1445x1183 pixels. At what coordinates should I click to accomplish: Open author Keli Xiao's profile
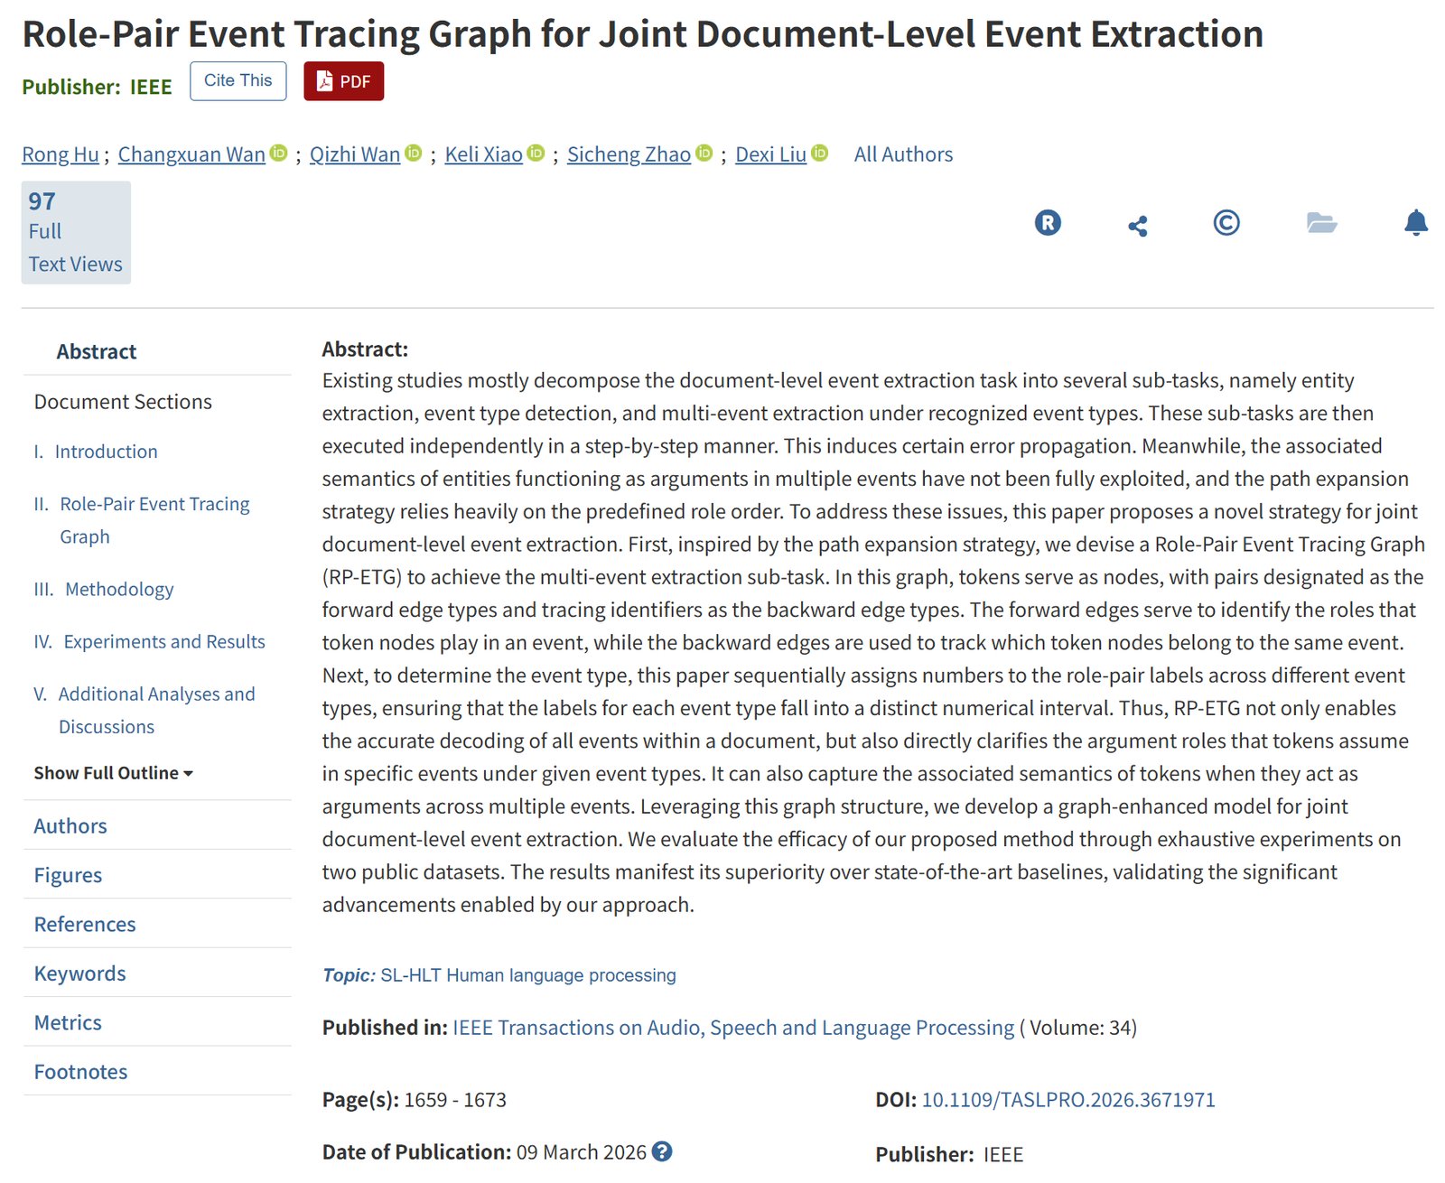tap(483, 154)
